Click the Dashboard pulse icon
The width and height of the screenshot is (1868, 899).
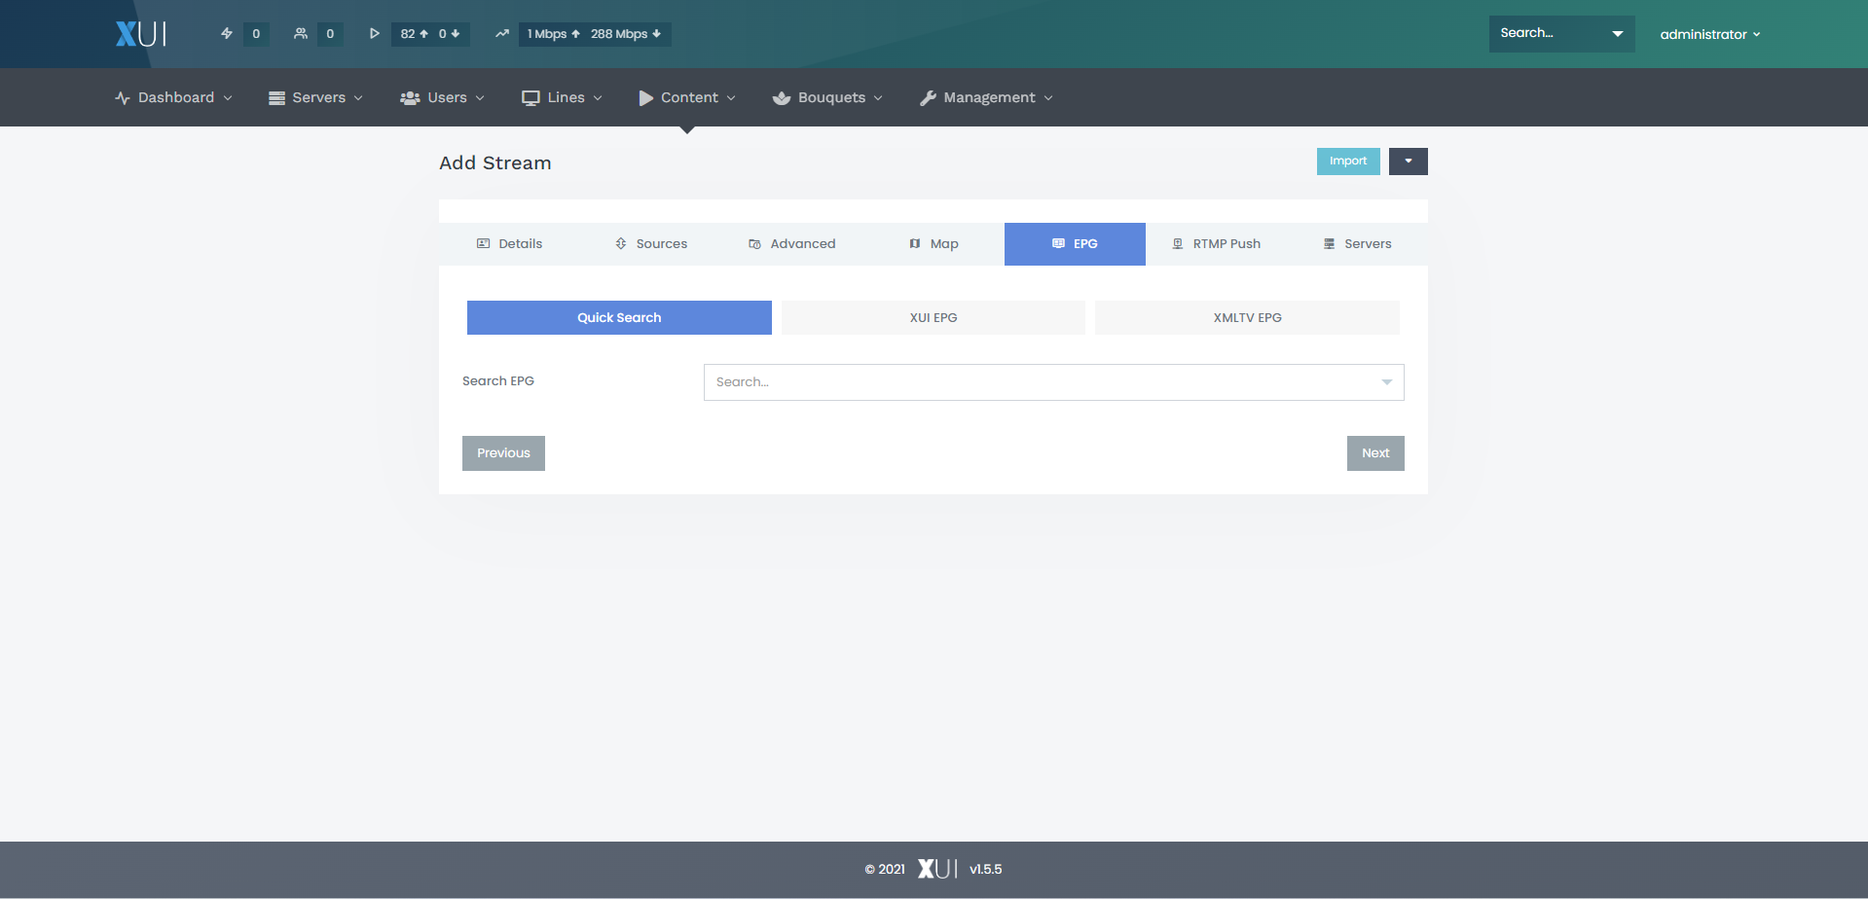123,98
